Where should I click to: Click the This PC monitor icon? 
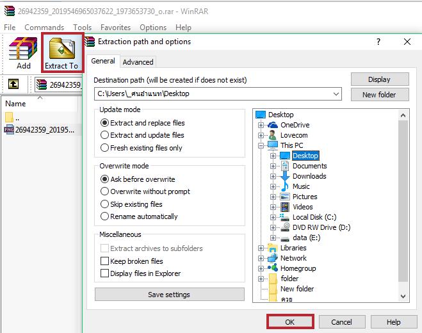273,145
